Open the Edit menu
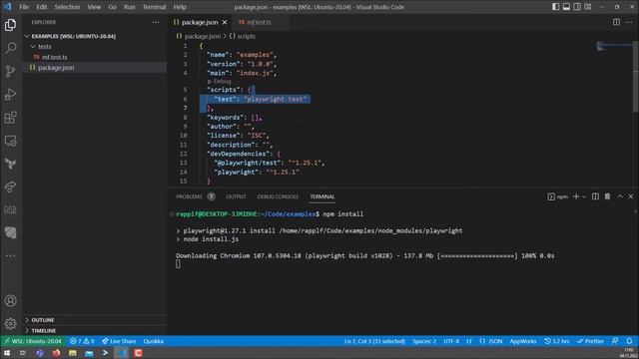This screenshot has height=359, width=639. [42, 7]
